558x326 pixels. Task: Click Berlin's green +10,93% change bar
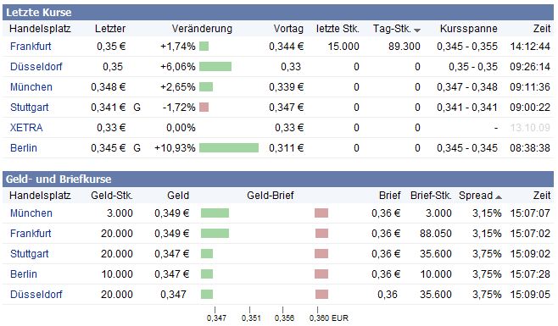[x=229, y=147]
